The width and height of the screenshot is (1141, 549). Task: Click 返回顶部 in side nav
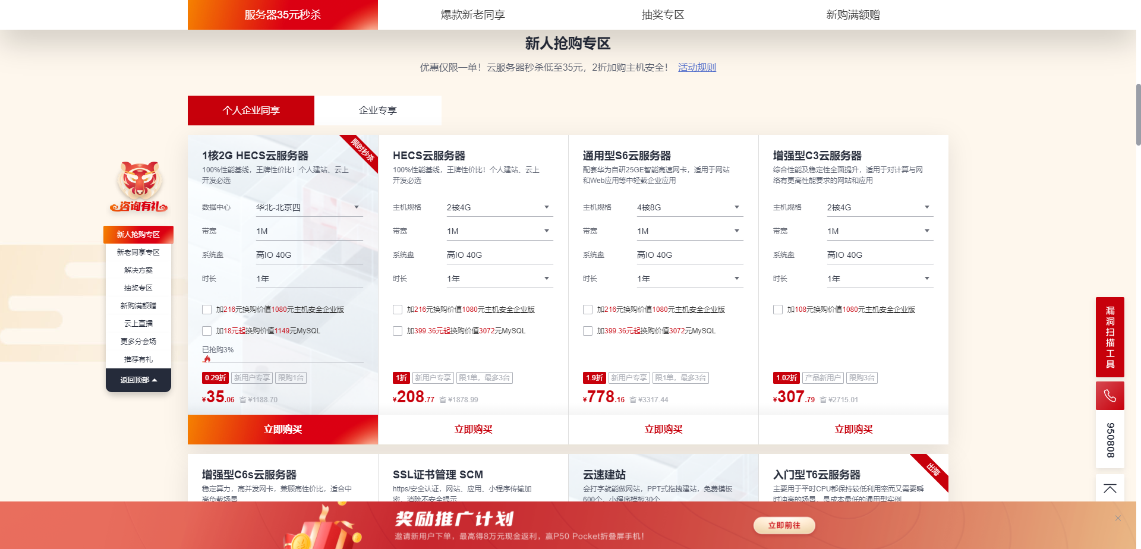point(138,380)
